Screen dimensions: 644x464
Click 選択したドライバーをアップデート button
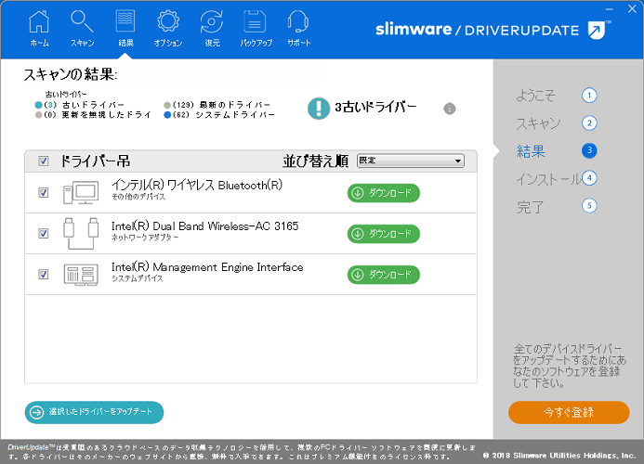point(94,412)
